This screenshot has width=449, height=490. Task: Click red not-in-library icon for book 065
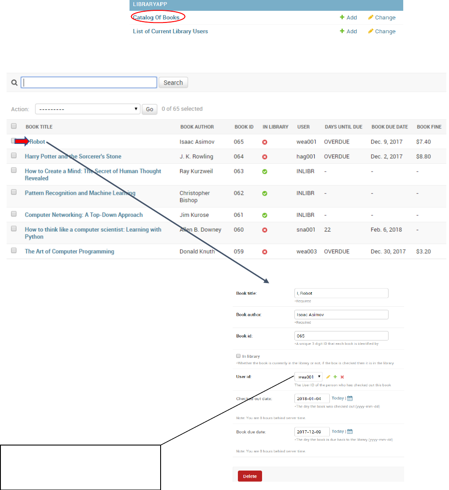(265, 142)
